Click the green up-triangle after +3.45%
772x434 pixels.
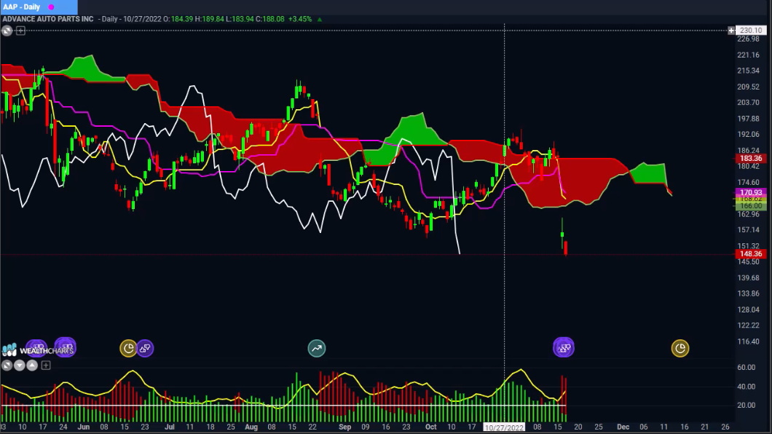pyautogui.click(x=320, y=20)
